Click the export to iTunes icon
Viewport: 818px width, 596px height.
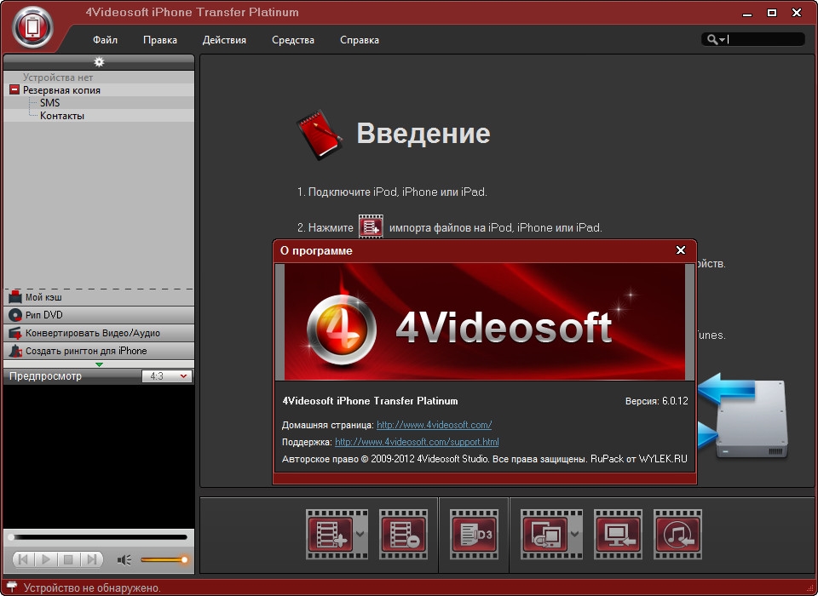point(678,535)
